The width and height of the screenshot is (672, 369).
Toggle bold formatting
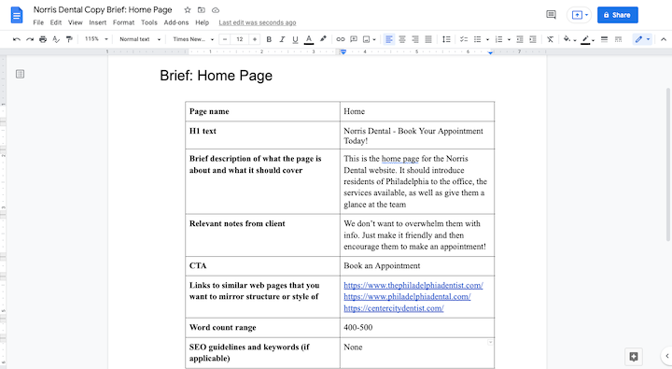point(269,39)
